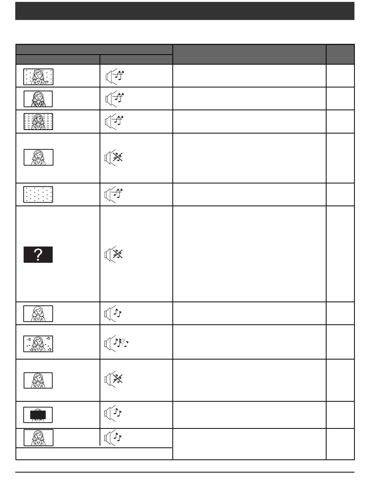The width and height of the screenshot is (368, 483).
Task: Select the dotted snow-only screen without a woman
Action: (x=38, y=194)
